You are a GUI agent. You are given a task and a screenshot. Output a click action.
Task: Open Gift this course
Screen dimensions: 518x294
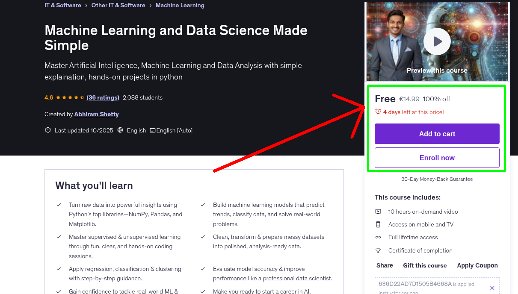point(425,265)
